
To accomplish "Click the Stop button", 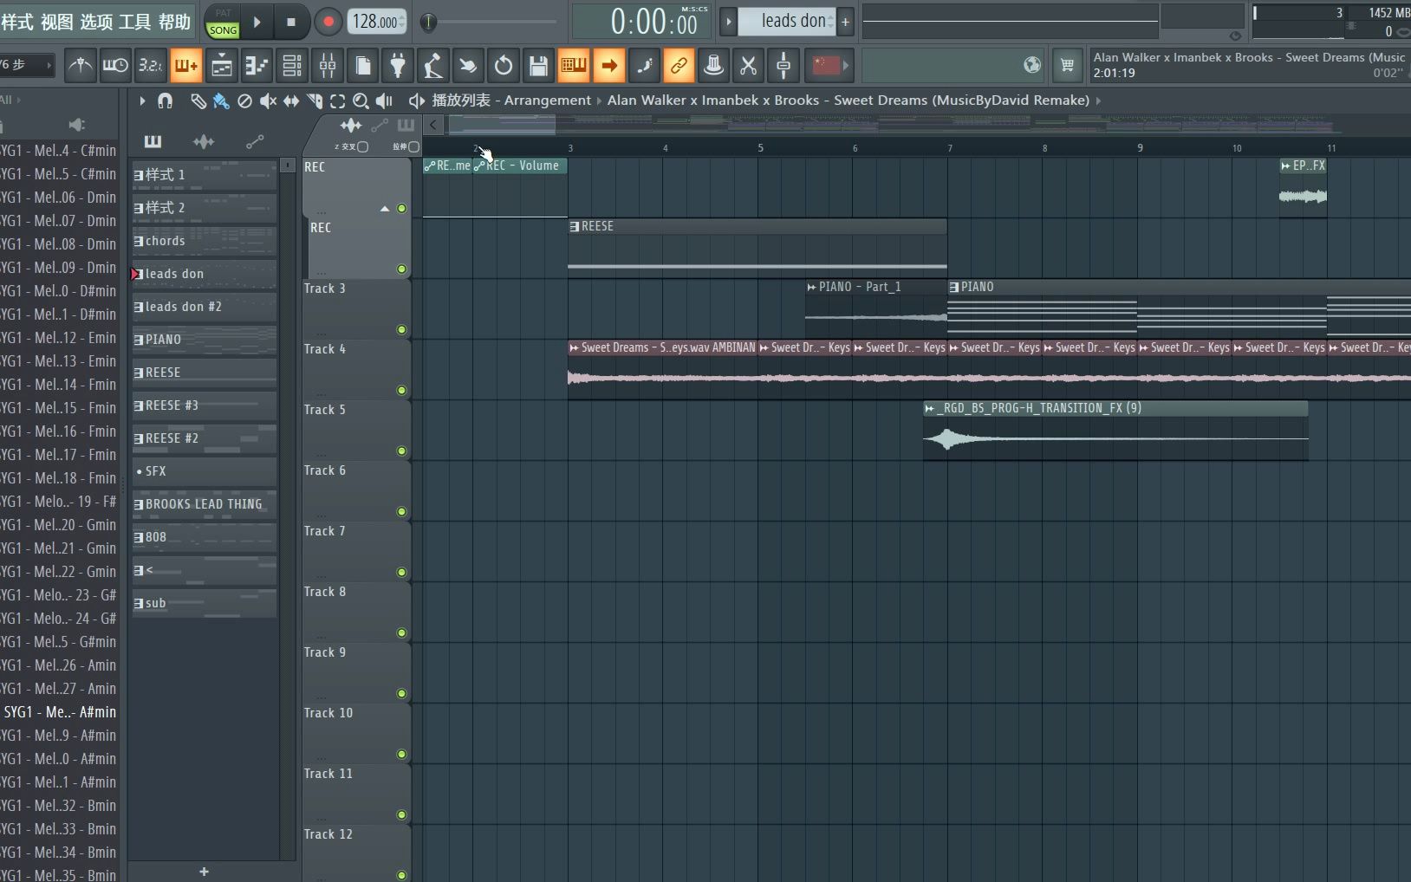I will click(291, 22).
